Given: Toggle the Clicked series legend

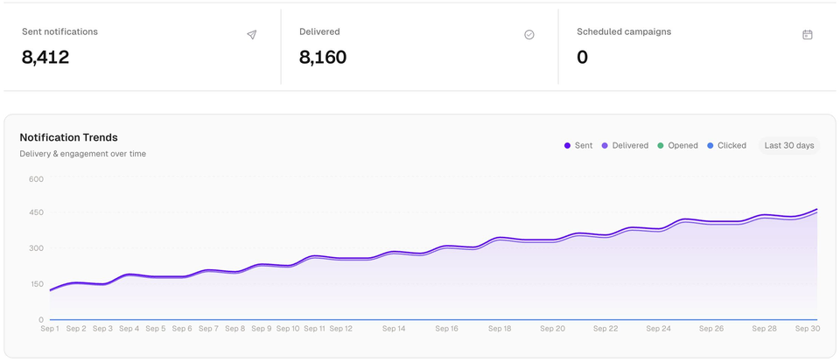Looking at the screenshot, I should tap(727, 146).
